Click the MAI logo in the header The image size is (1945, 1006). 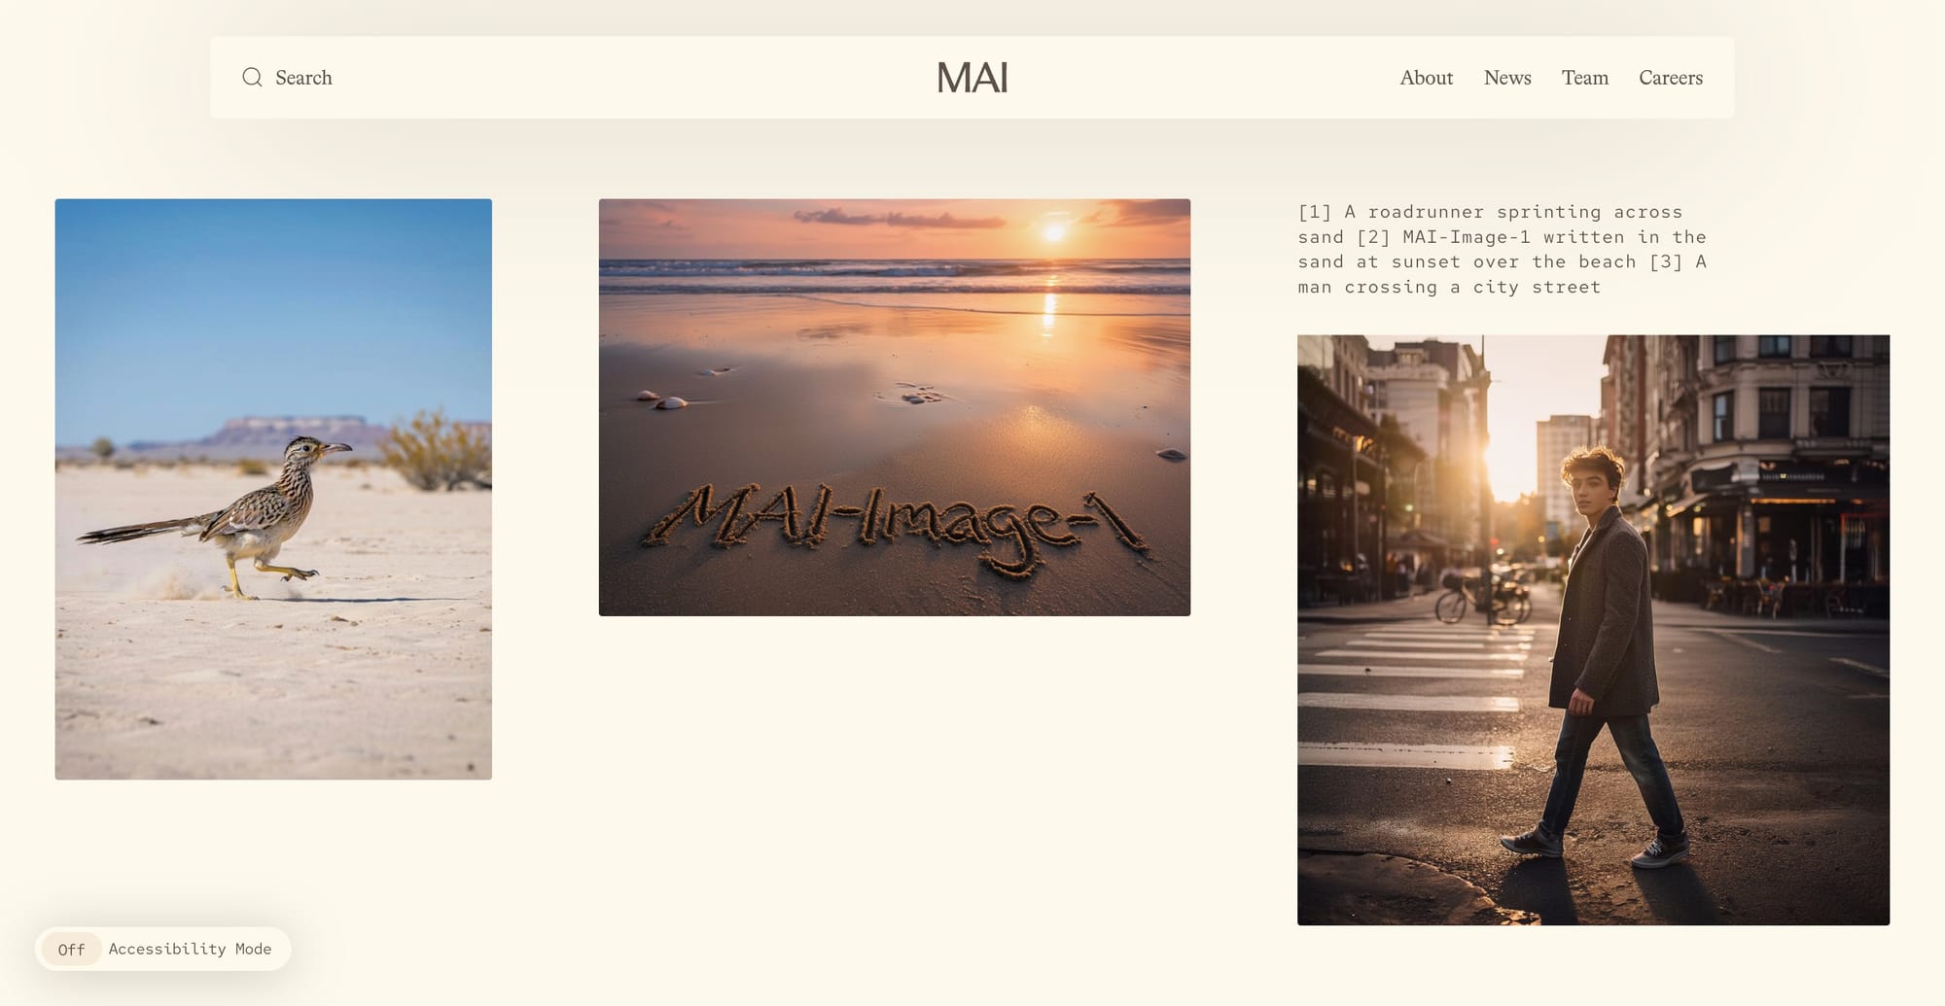[x=972, y=78]
